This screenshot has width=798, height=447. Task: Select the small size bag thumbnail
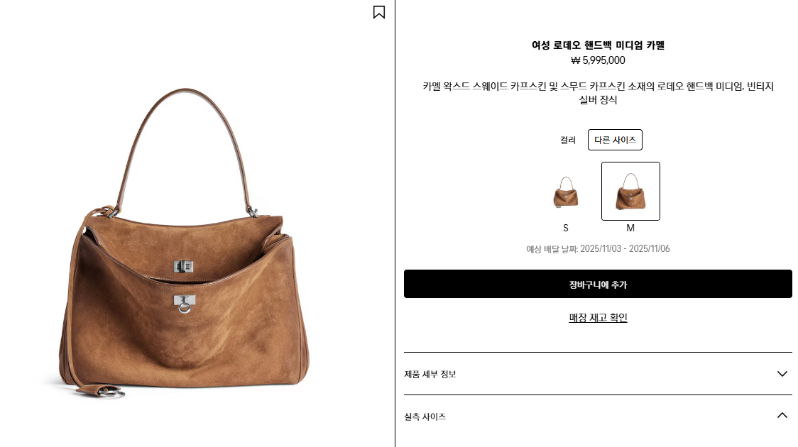pyautogui.click(x=565, y=191)
